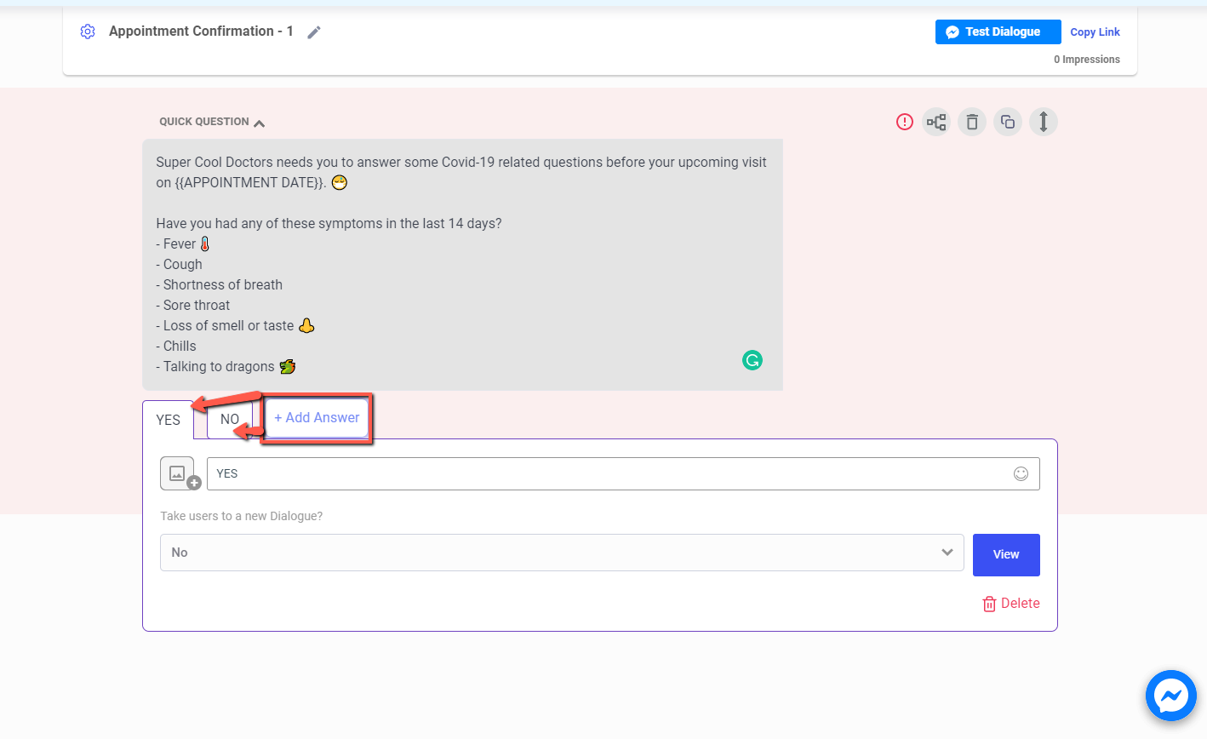Click Copy Link

[x=1095, y=32]
